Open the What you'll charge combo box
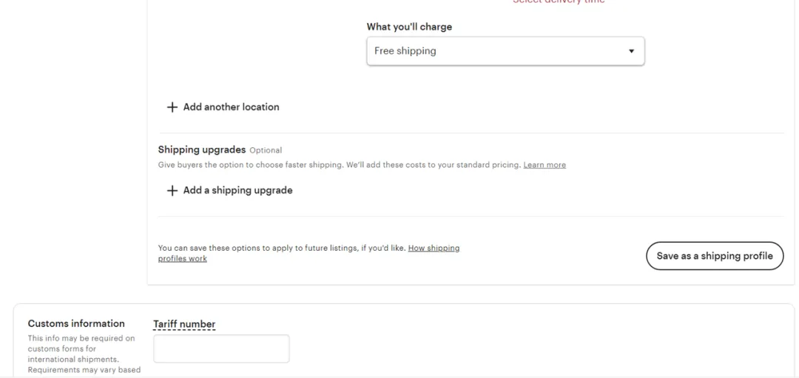 [505, 51]
